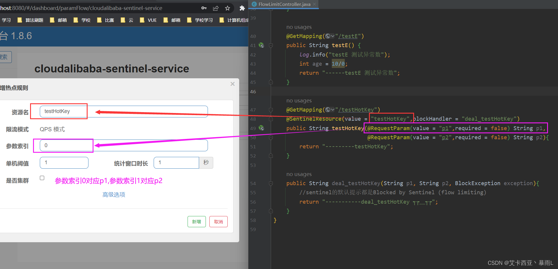Click line number 46 in the editor gutter
558x269 pixels.
[253, 92]
